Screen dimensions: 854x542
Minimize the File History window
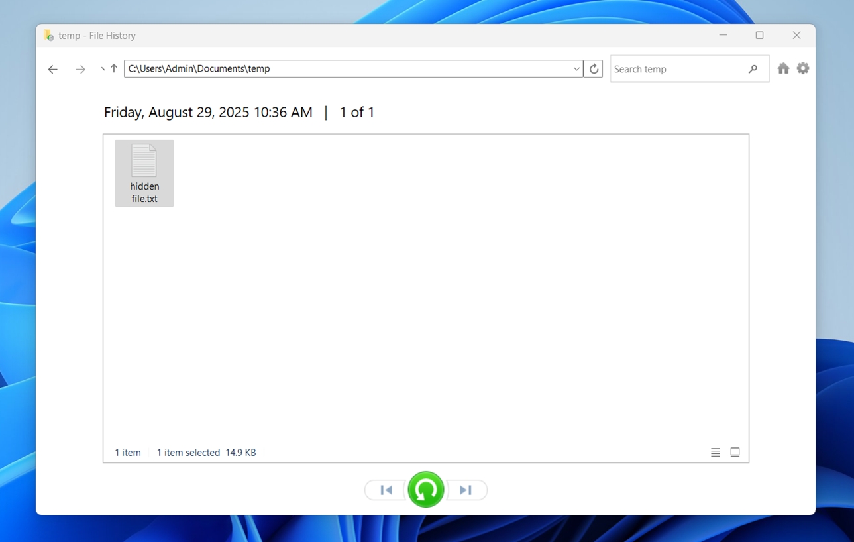click(723, 36)
